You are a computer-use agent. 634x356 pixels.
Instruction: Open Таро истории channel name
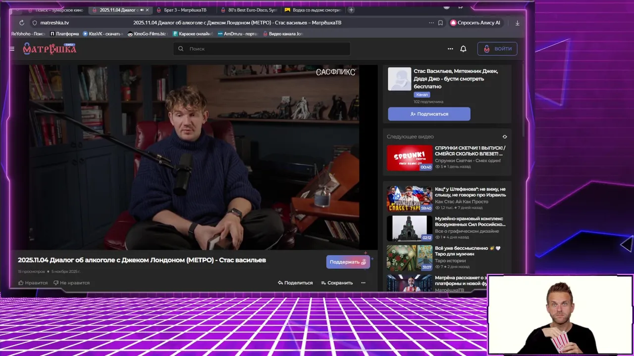(450, 261)
